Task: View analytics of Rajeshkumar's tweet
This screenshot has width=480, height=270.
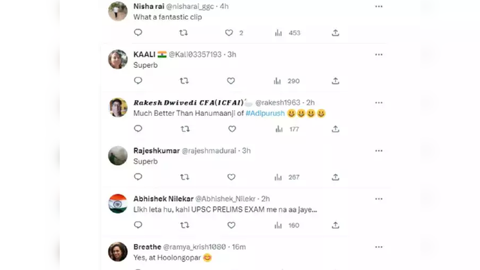Action: click(x=287, y=177)
